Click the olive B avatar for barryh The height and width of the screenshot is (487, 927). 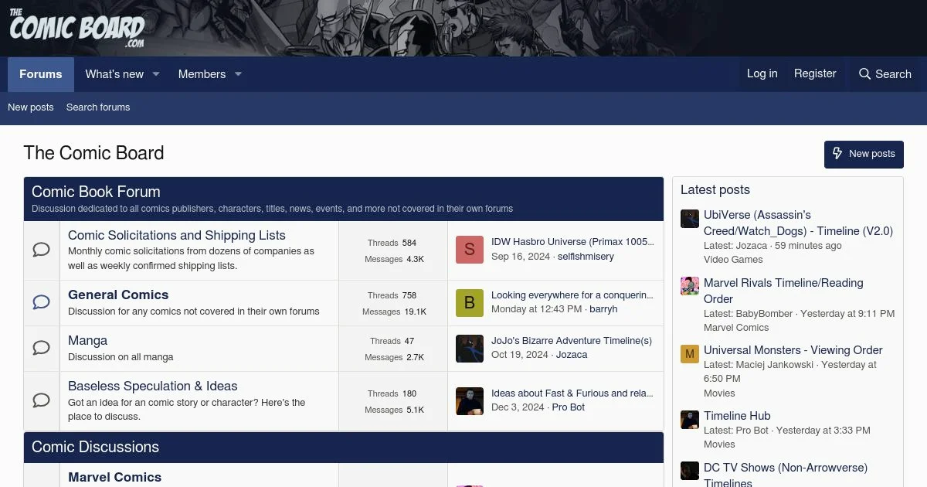pos(470,302)
